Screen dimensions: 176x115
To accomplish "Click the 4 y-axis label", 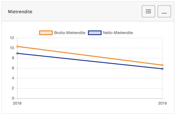I will pos(13,78).
